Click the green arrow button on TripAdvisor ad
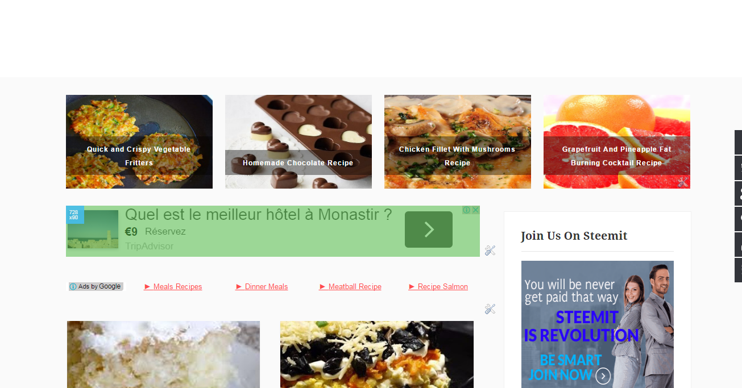The image size is (742, 388). click(429, 230)
